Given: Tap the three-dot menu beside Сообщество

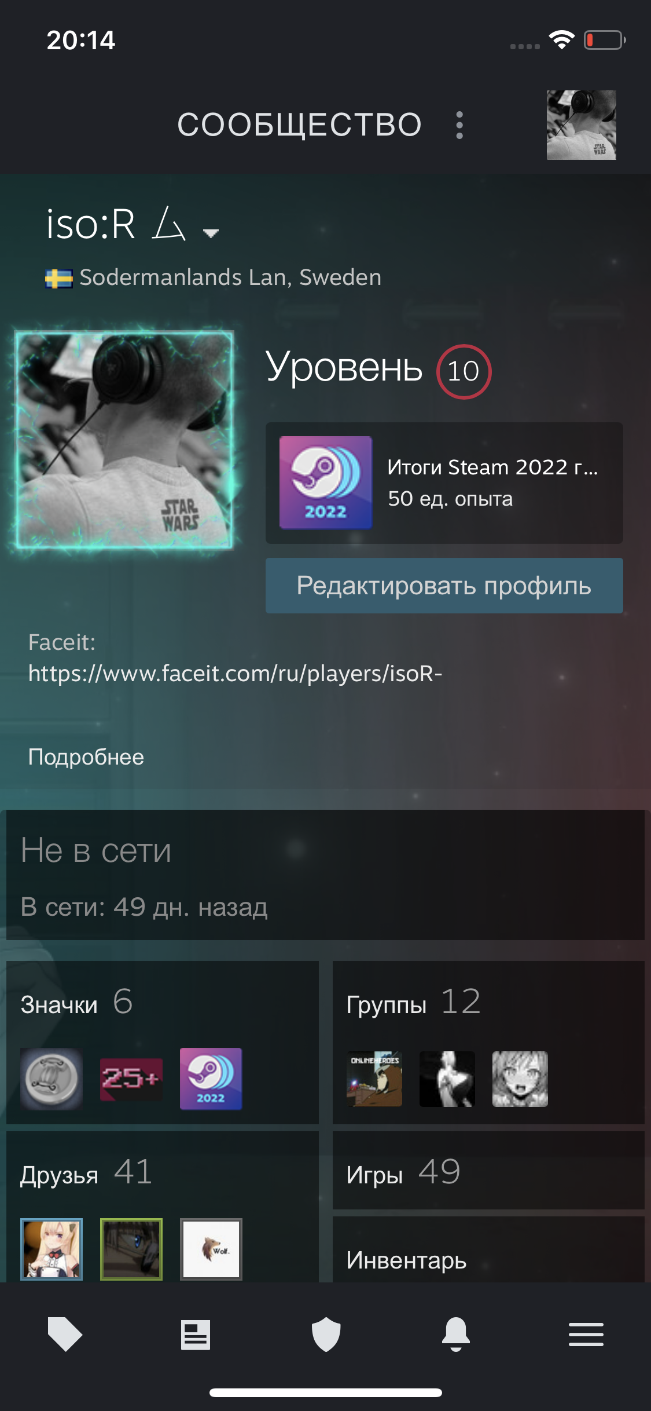Looking at the screenshot, I should coord(459,125).
